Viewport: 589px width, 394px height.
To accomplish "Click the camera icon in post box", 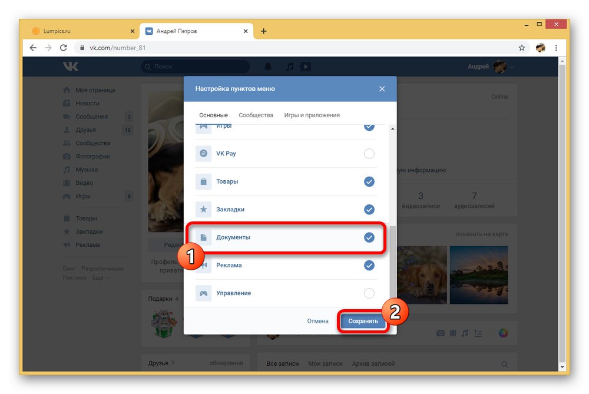I will (x=441, y=333).
